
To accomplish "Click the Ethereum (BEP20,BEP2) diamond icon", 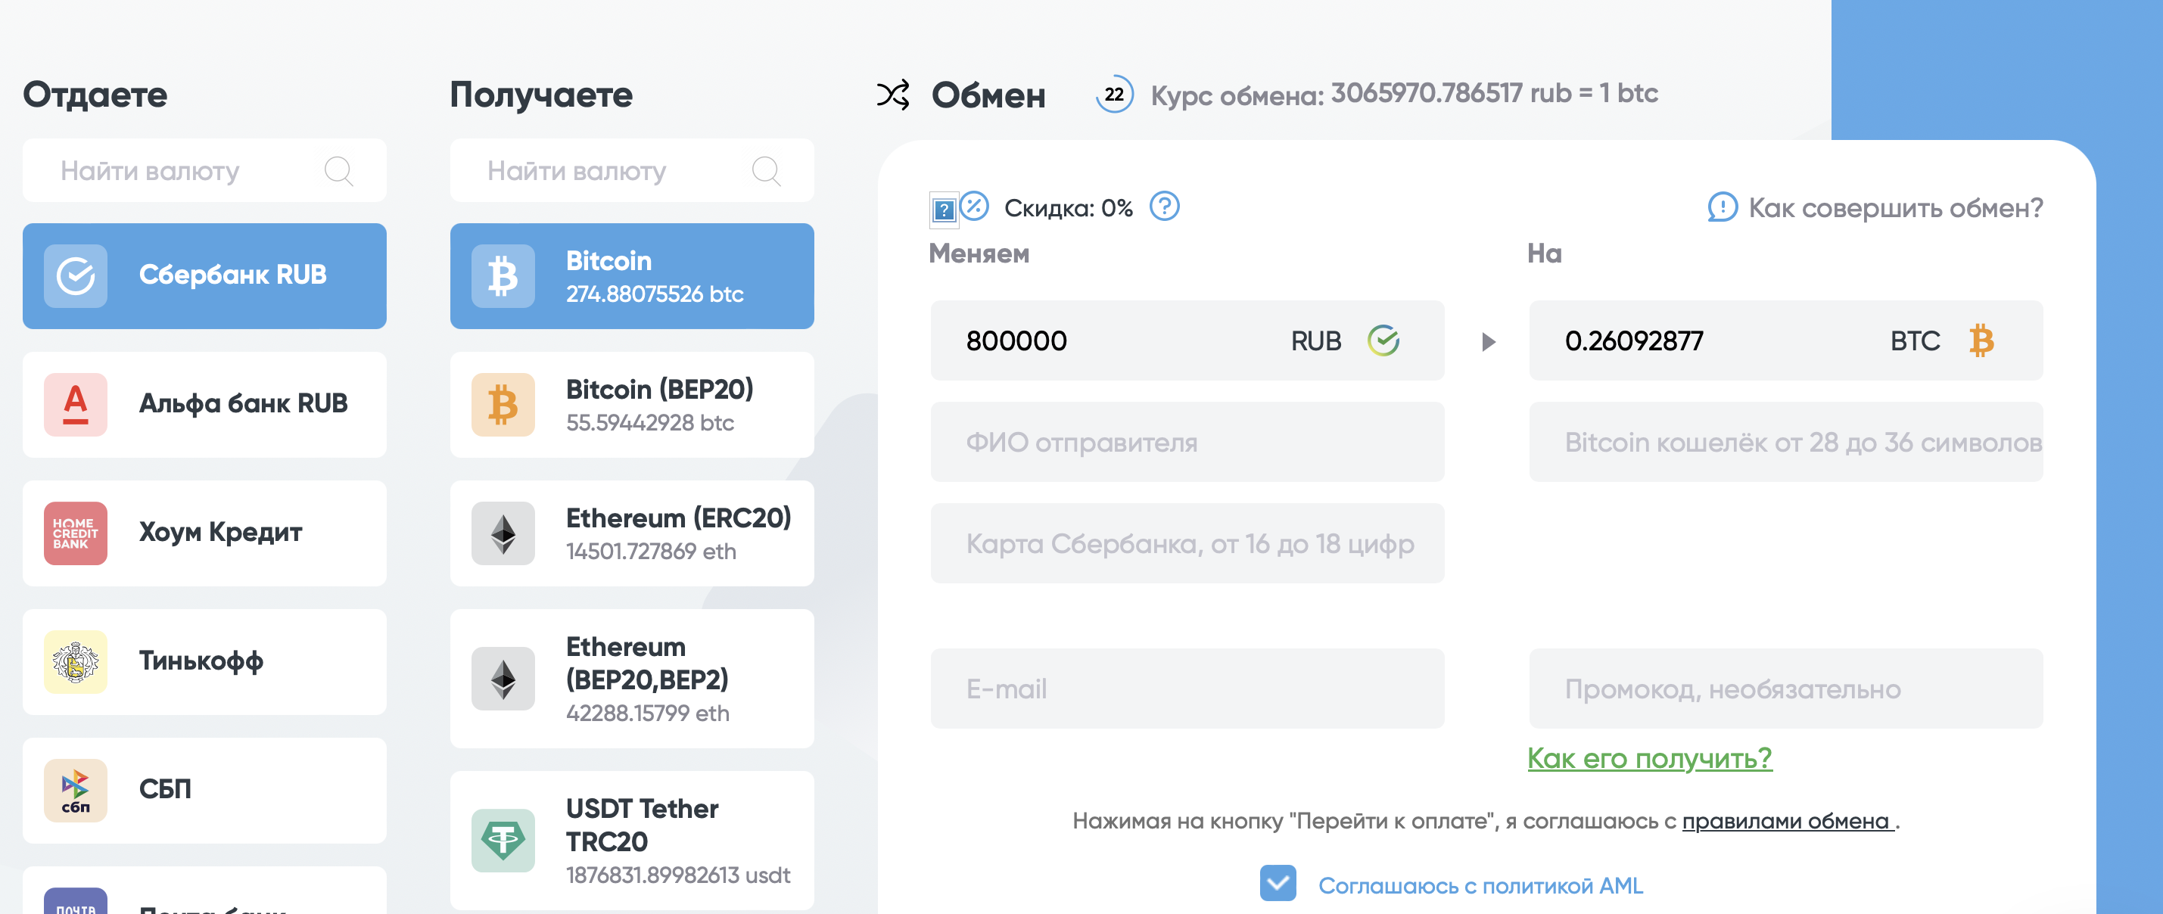I will [x=503, y=678].
